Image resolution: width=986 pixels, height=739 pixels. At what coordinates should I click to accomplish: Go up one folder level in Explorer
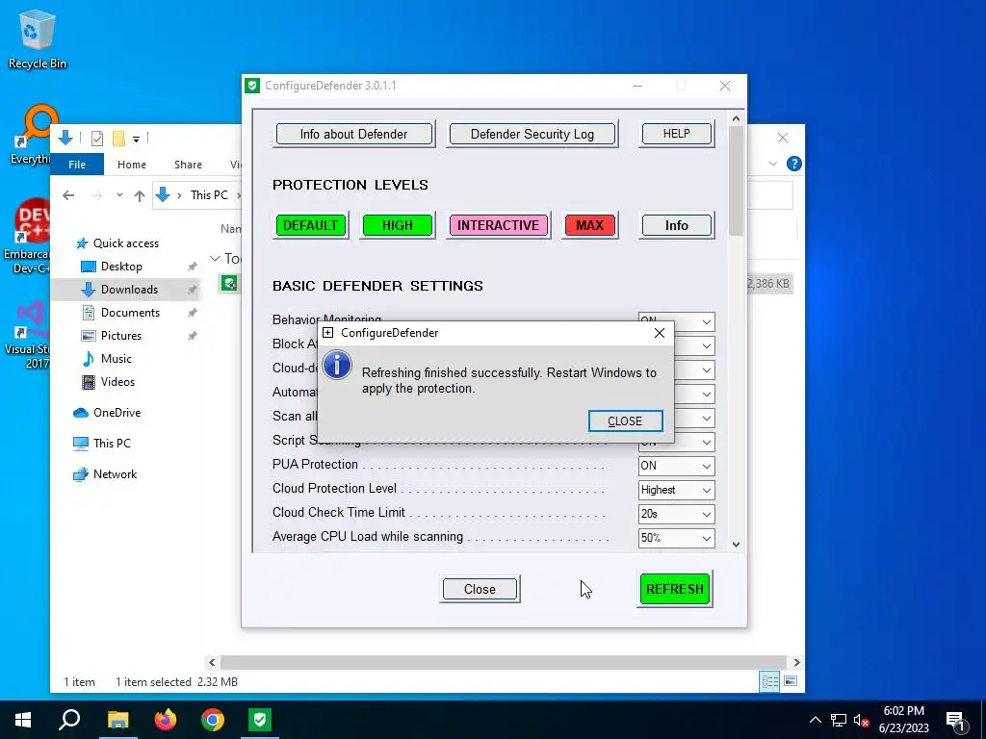(x=140, y=195)
